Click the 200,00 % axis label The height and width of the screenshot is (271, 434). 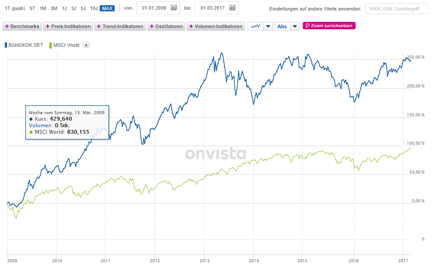click(x=416, y=86)
